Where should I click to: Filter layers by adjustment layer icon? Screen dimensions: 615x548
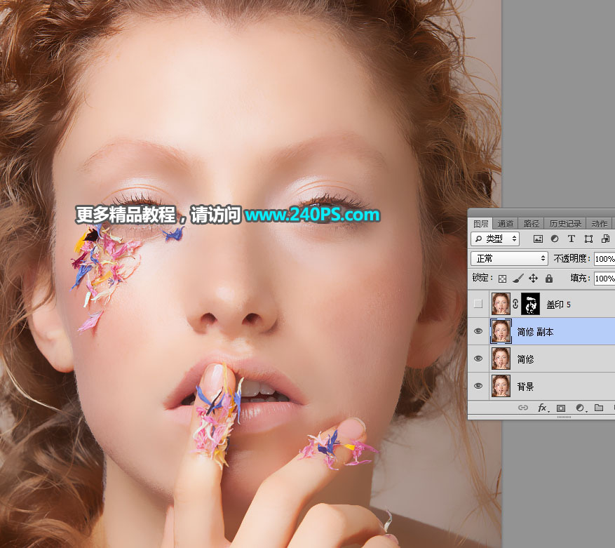pyautogui.click(x=555, y=239)
